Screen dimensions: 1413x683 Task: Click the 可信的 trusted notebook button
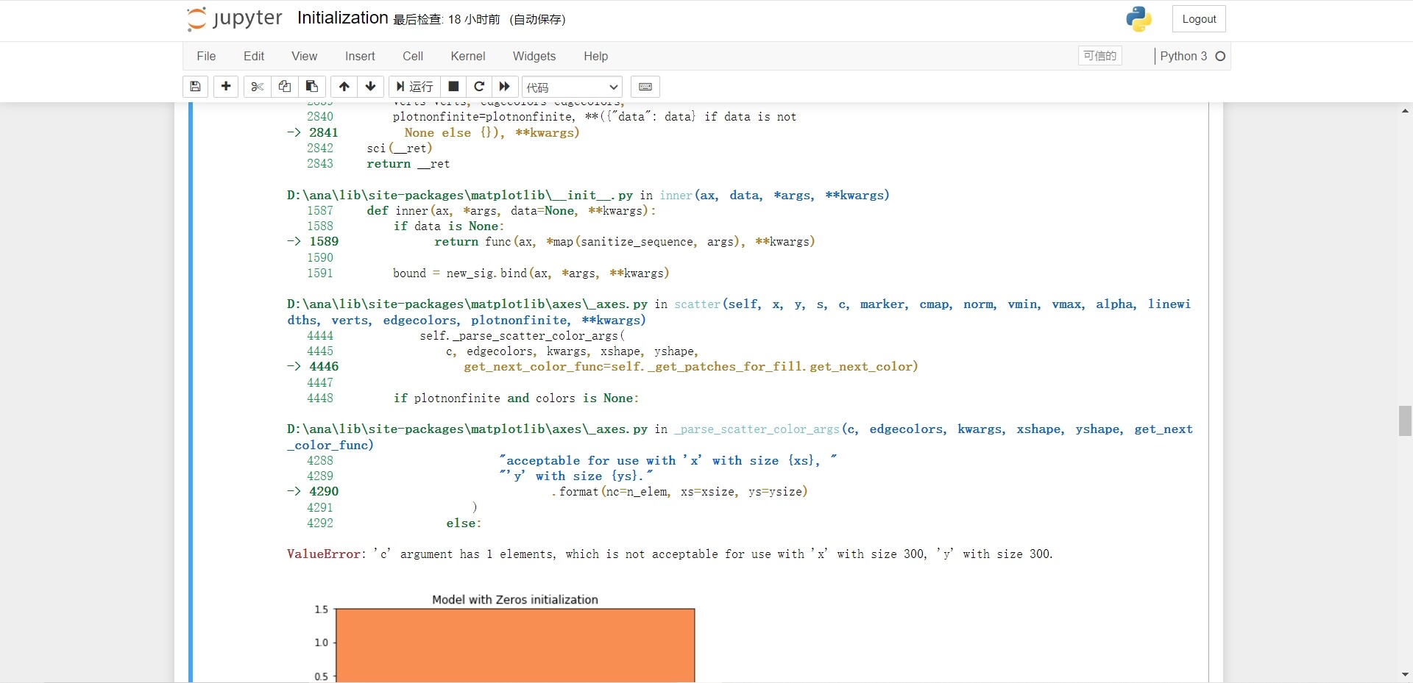1100,56
